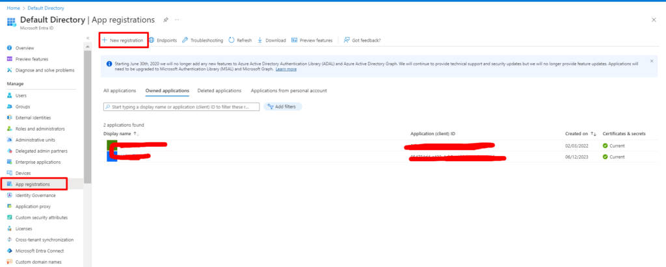The image size is (666, 267).
Task: Click the Users icon in sidebar
Action: (x=9, y=95)
